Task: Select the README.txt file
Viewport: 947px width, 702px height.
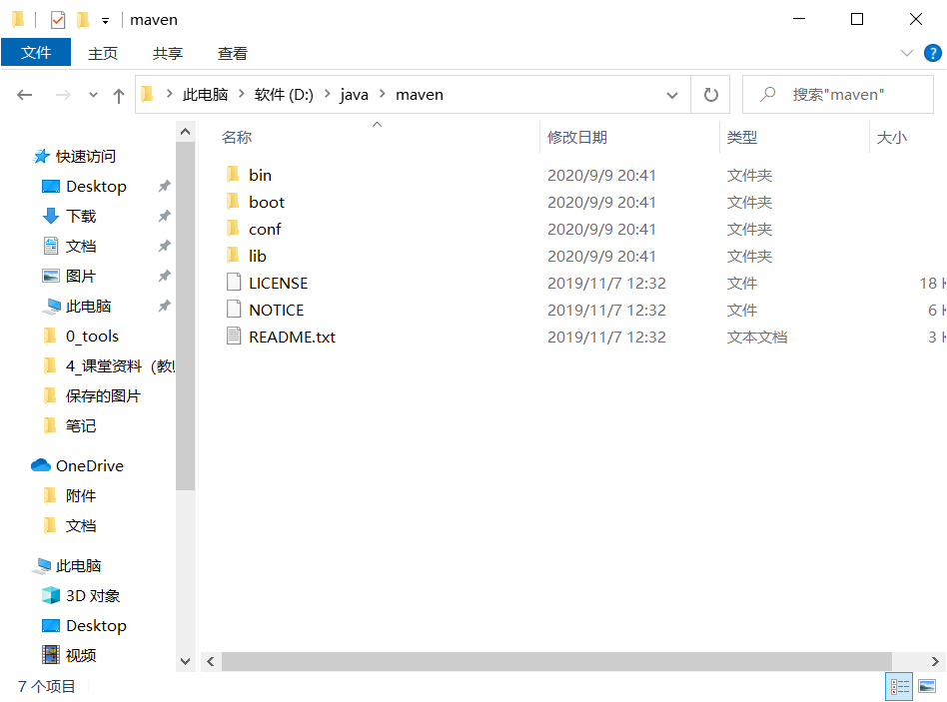Action: (x=293, y=337)
